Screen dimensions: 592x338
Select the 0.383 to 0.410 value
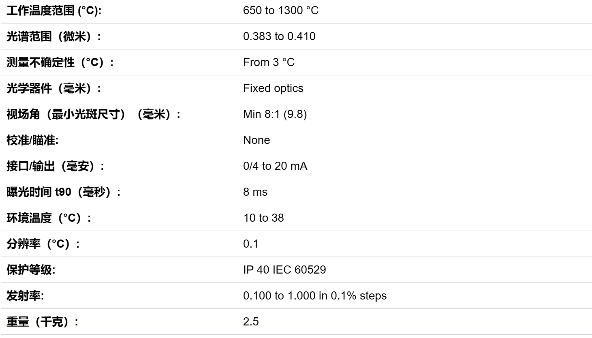(279, 36)
